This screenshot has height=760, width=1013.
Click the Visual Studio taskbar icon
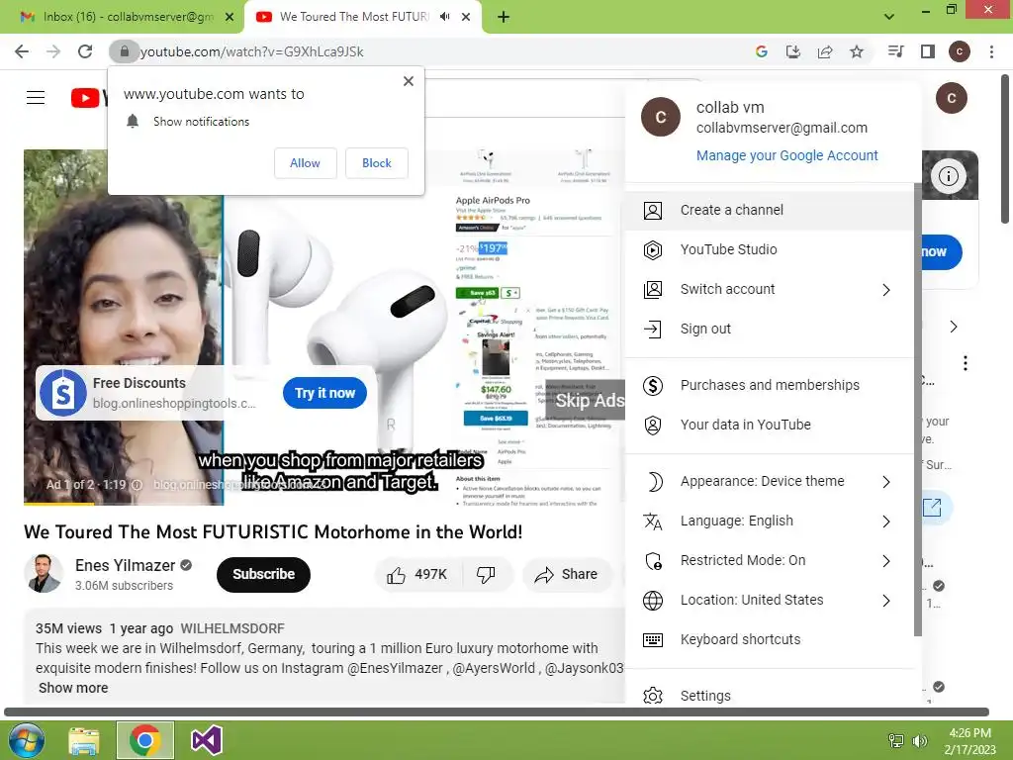(207, 740)
